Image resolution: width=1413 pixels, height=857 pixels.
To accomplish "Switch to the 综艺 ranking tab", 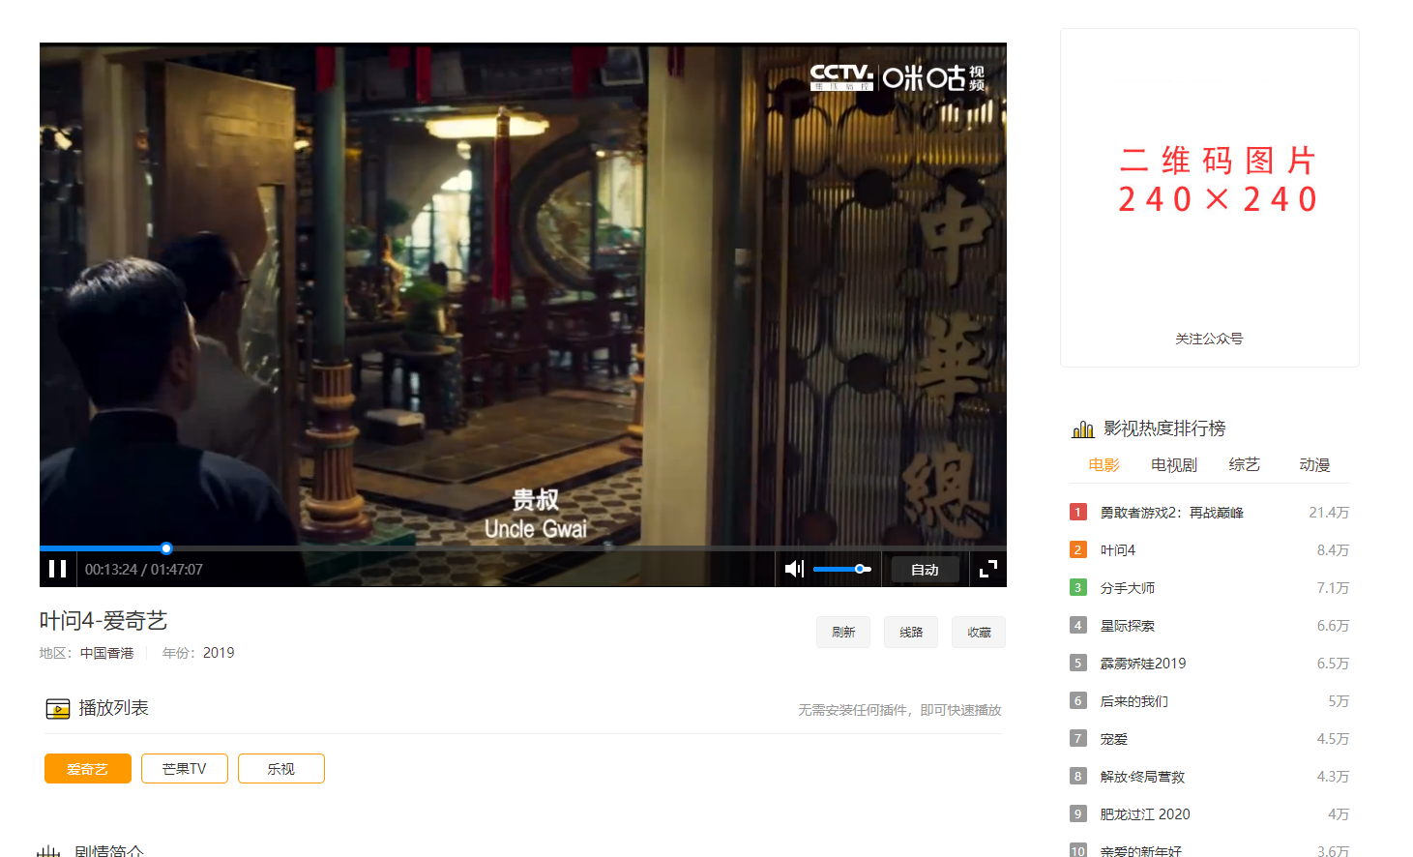I will click(x=1244, y=465).
